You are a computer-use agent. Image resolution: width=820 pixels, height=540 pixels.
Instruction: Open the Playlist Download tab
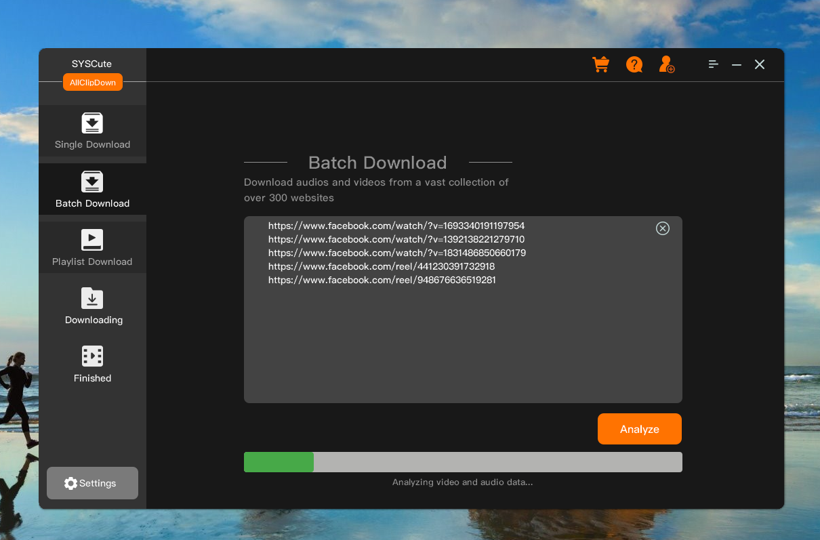[92, 247]
